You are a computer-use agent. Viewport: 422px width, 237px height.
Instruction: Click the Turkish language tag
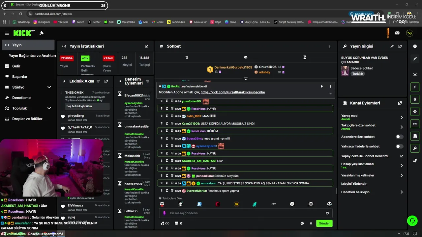(357, 74)
